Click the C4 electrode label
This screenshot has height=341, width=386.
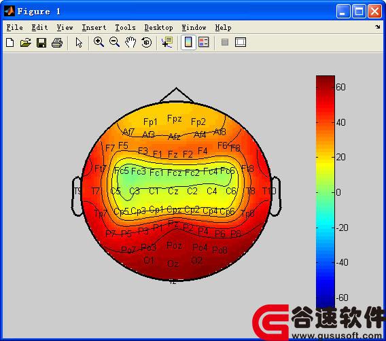pos(212,191)
